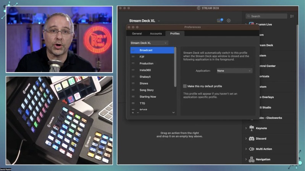Open profile options chevron below profile list
305x171 pixels.
point(173,112)
